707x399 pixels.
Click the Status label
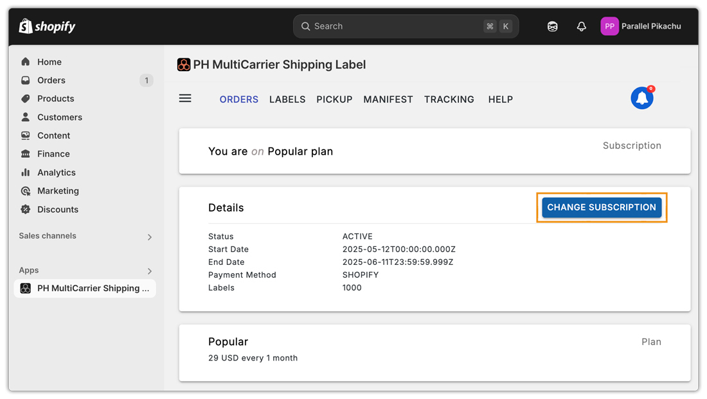click(x=221, y=237)
